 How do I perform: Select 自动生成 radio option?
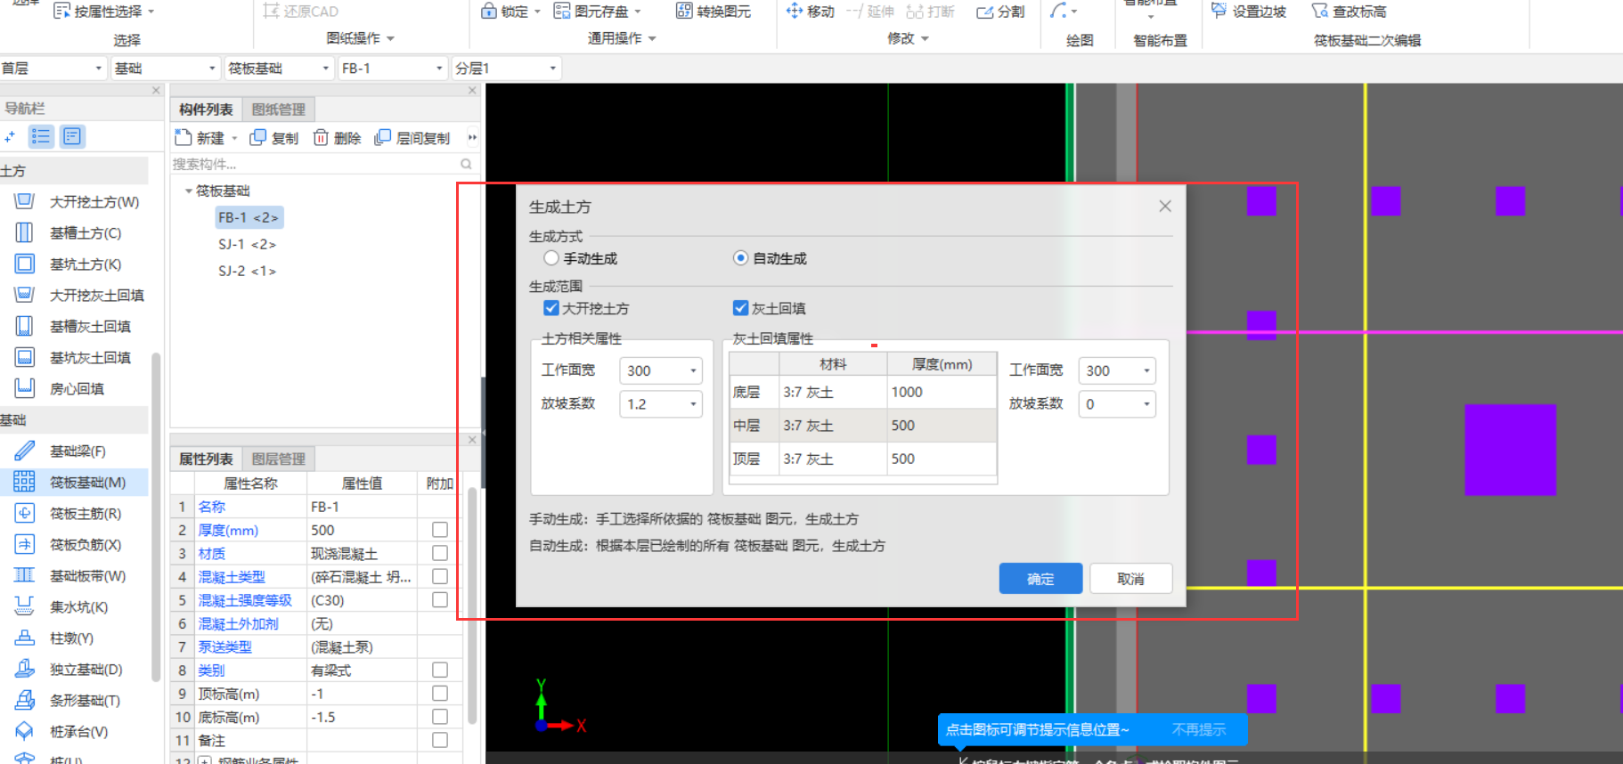pyautogui.click(x=740, y=258)
